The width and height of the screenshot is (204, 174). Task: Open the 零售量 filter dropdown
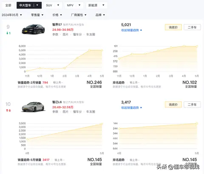click(37, 15)
